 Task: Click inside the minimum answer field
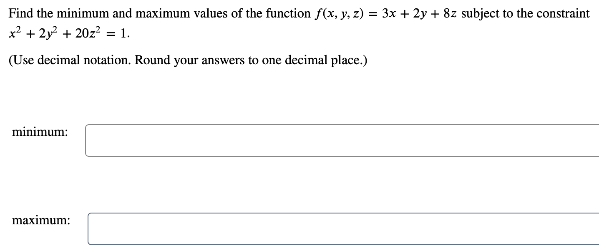point(292,141)
